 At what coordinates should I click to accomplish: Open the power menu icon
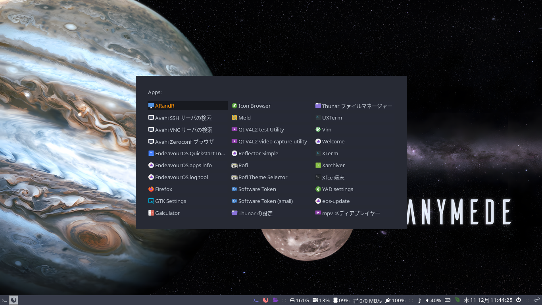518,300
